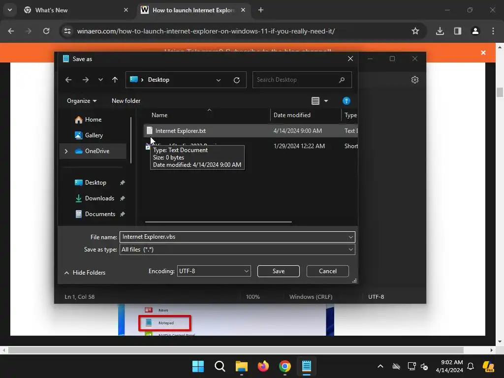Viewport: 504px width, 378px height.
Task: Open the Organize menu
Action: tap(82, 101)
